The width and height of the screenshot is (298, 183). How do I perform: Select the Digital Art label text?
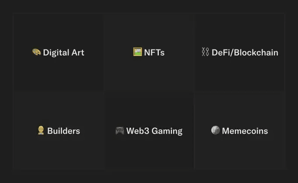click(x=64, y=53)
